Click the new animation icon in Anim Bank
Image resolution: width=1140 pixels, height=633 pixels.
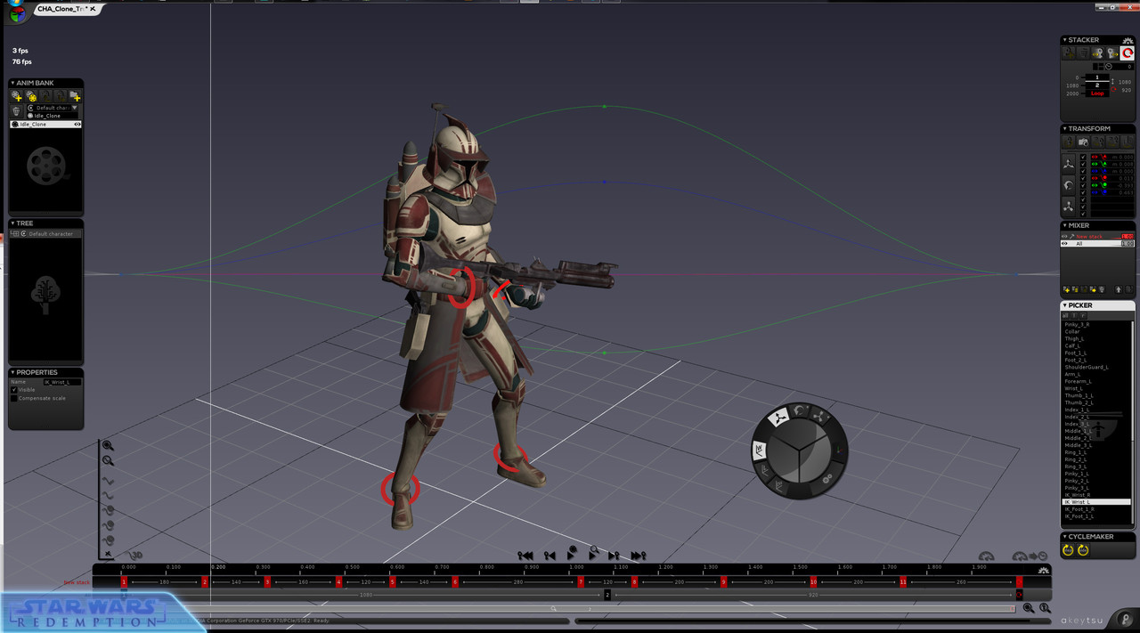tap(16, 95)
